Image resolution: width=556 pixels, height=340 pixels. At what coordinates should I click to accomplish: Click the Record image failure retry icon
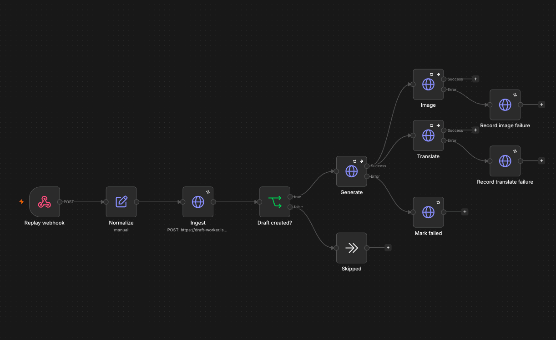coord(515,95)
